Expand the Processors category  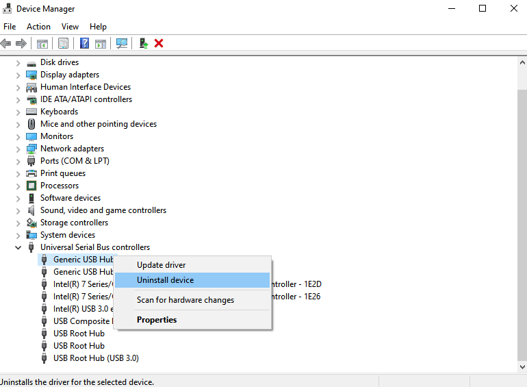coord(18,186)
